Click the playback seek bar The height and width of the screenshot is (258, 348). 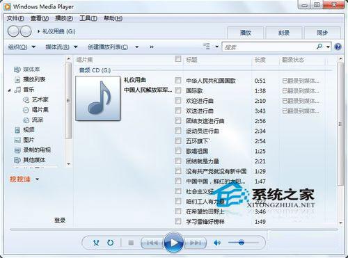click(173, 229)
